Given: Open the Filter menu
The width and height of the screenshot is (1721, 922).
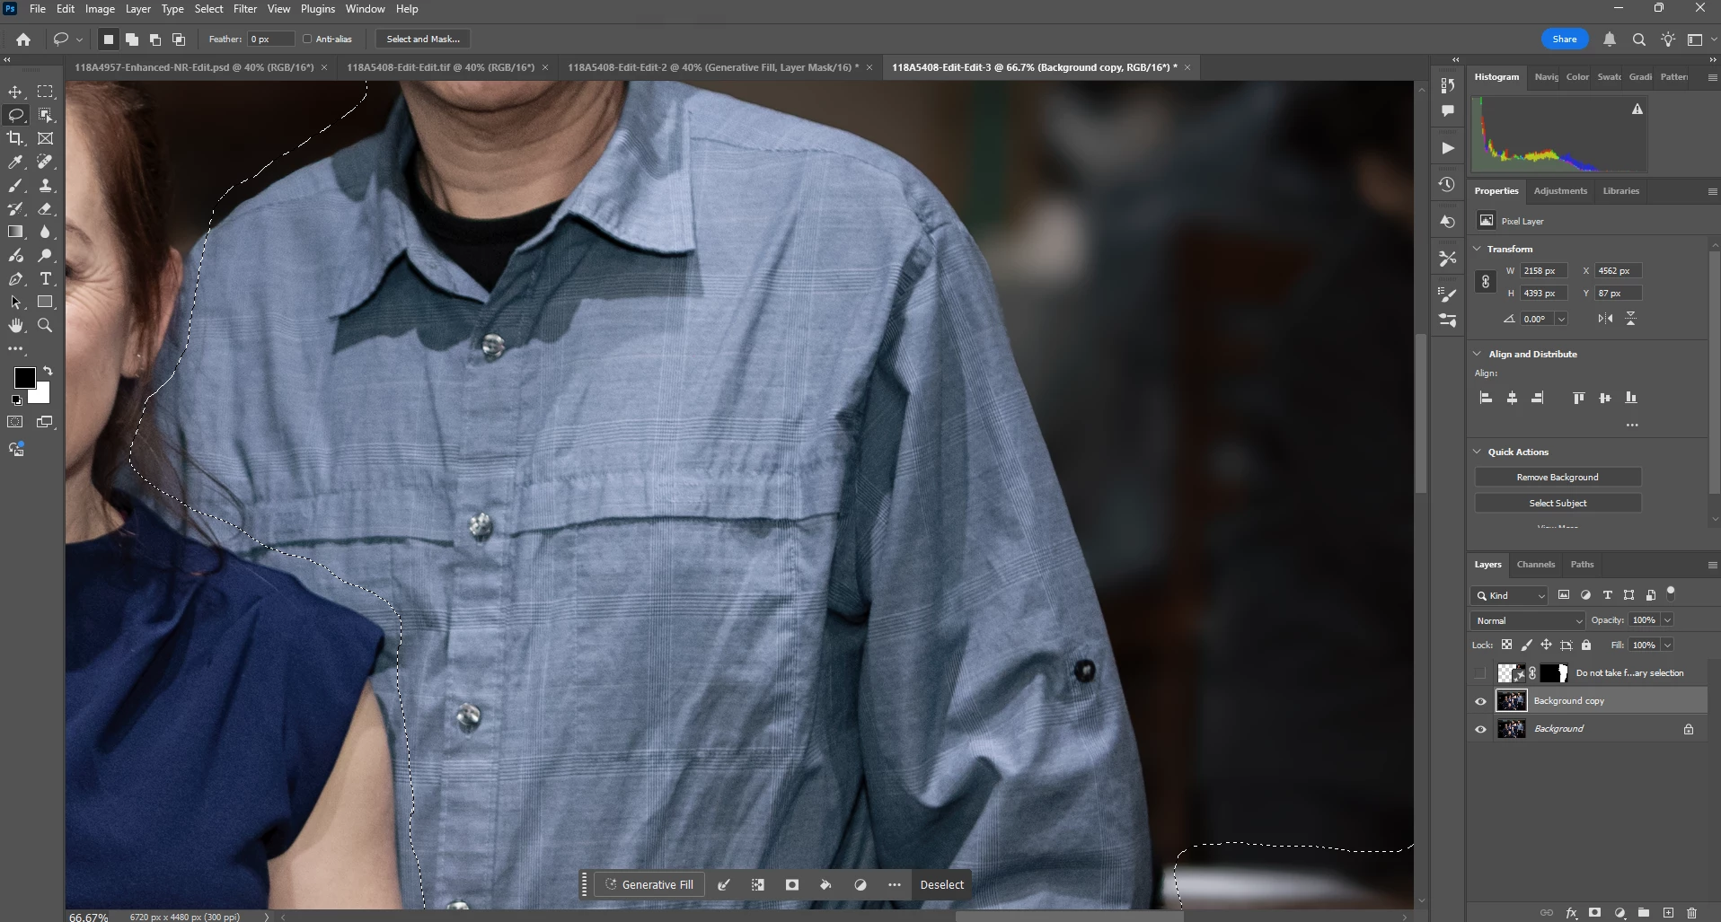Looking at the screenshot, I should pyautogui.click(x=245, y=9).
